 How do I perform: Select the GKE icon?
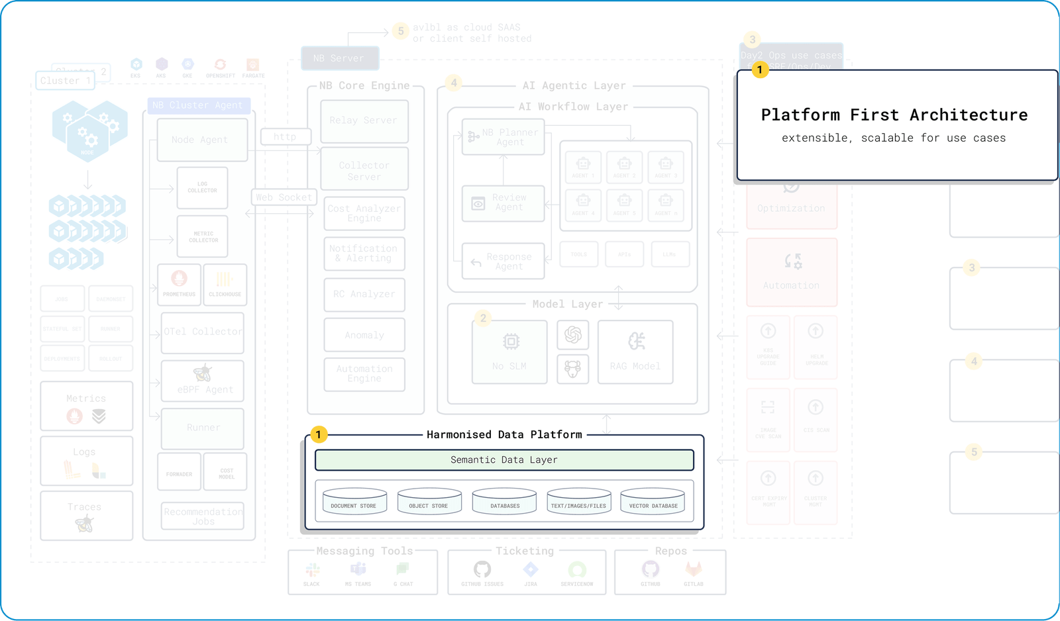187,64
